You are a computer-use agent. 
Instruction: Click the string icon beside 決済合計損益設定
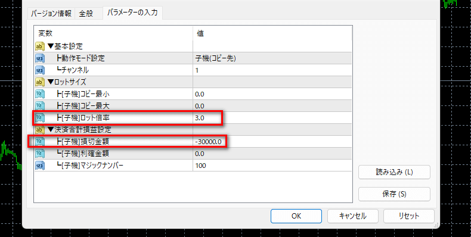40,130
